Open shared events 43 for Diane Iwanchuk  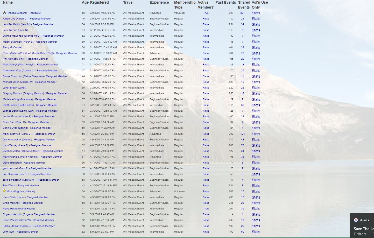[x=242, y=140]
